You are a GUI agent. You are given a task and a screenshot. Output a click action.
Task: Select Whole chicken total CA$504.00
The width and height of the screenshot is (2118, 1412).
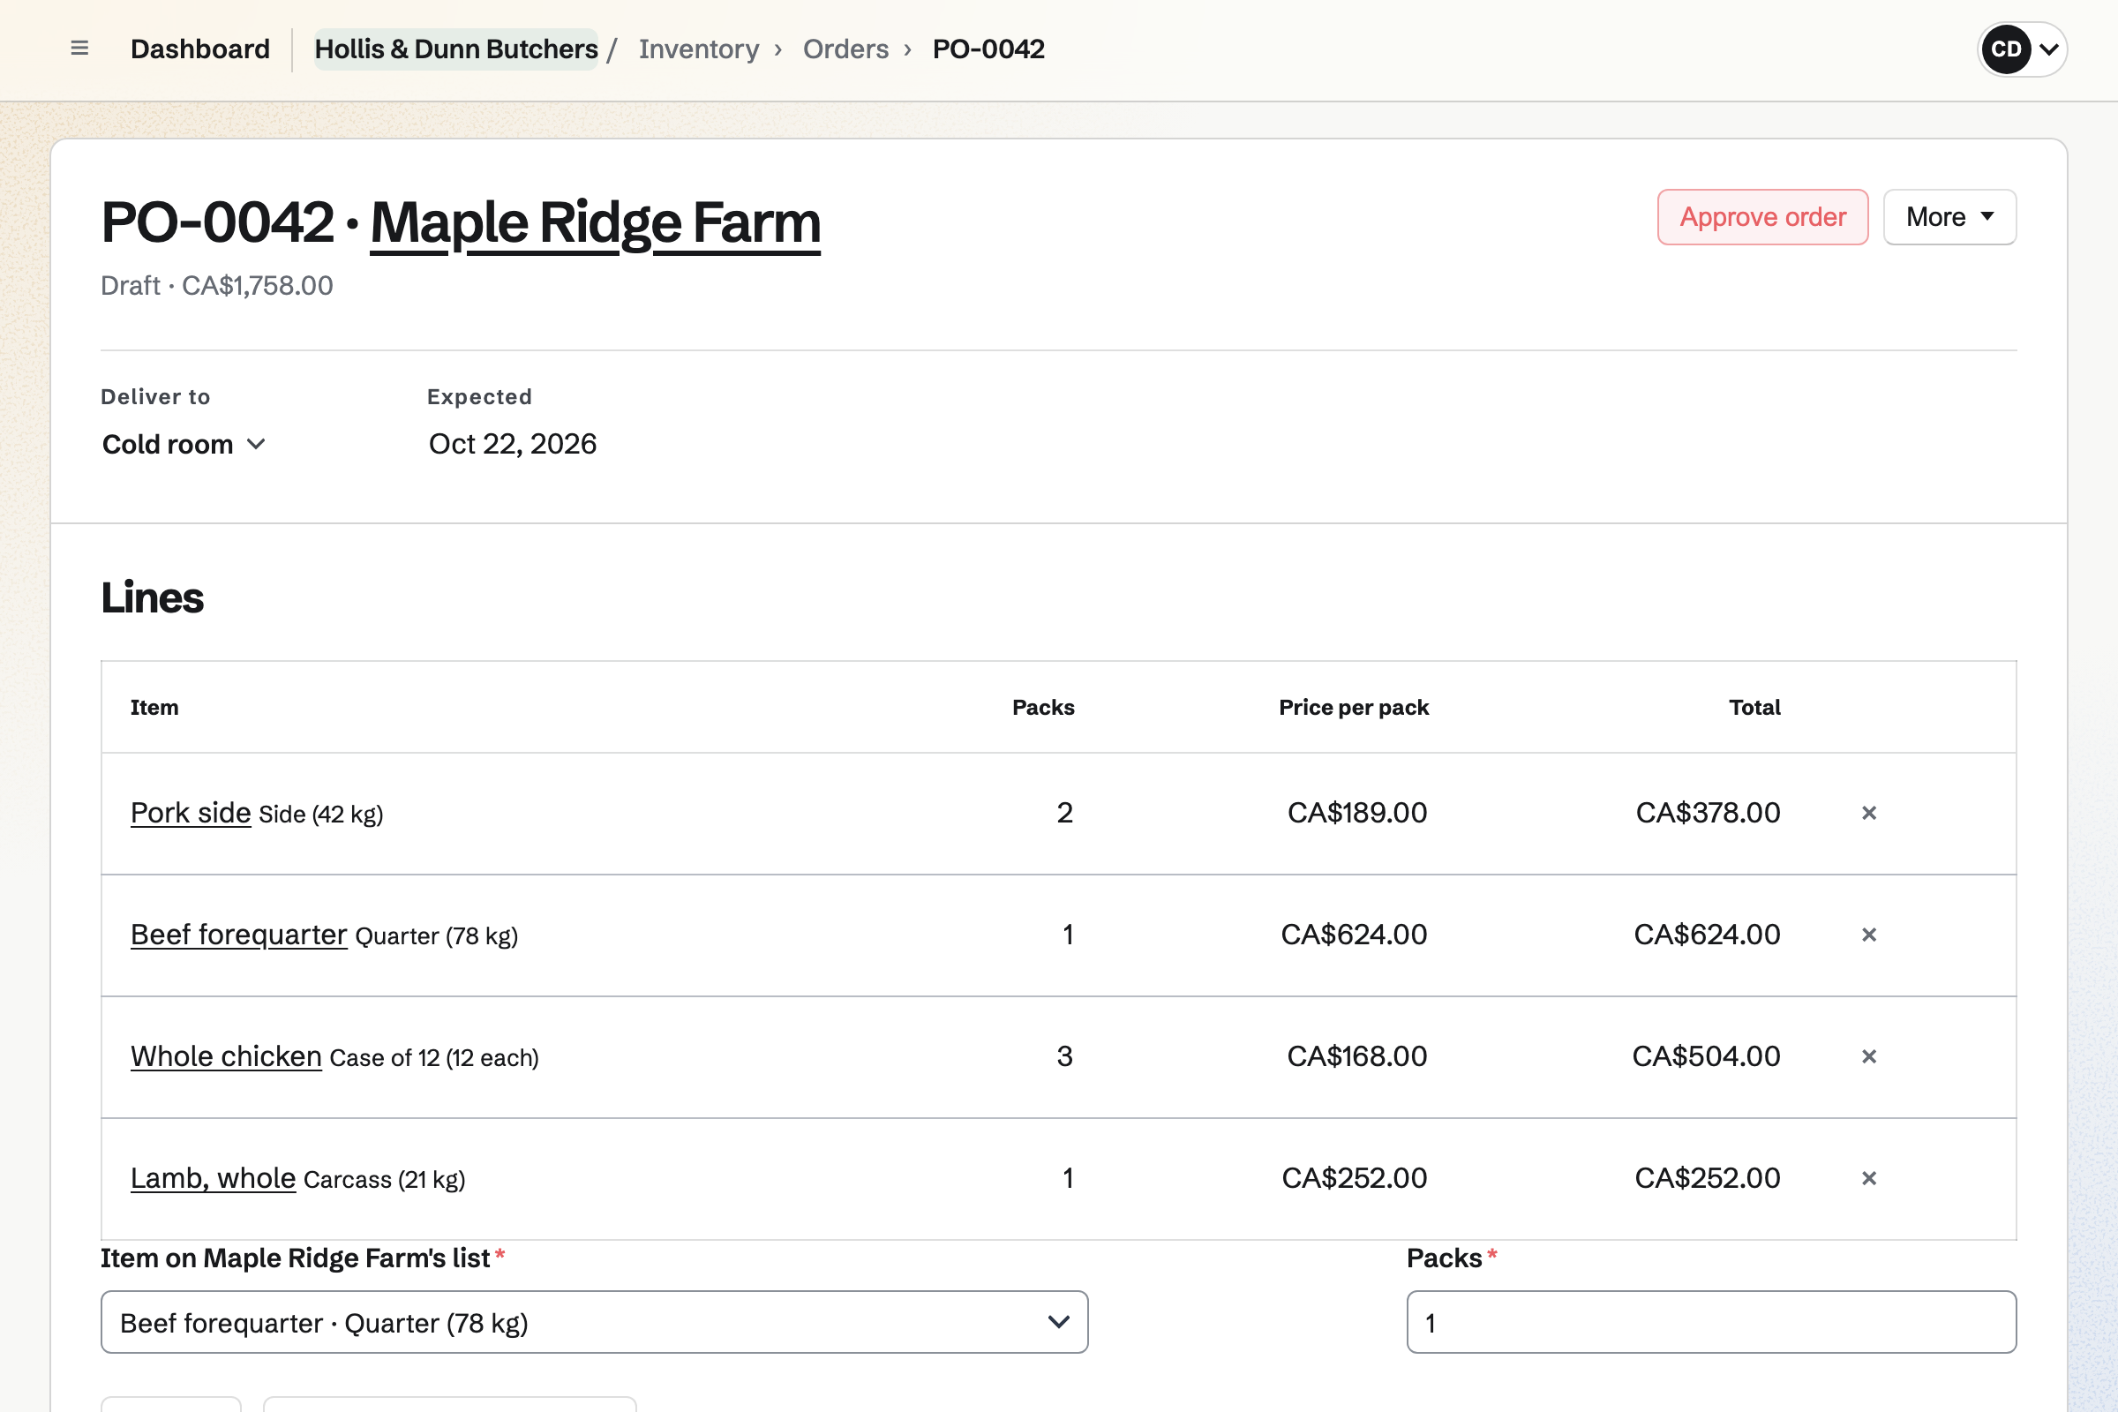[1706, 1056]
